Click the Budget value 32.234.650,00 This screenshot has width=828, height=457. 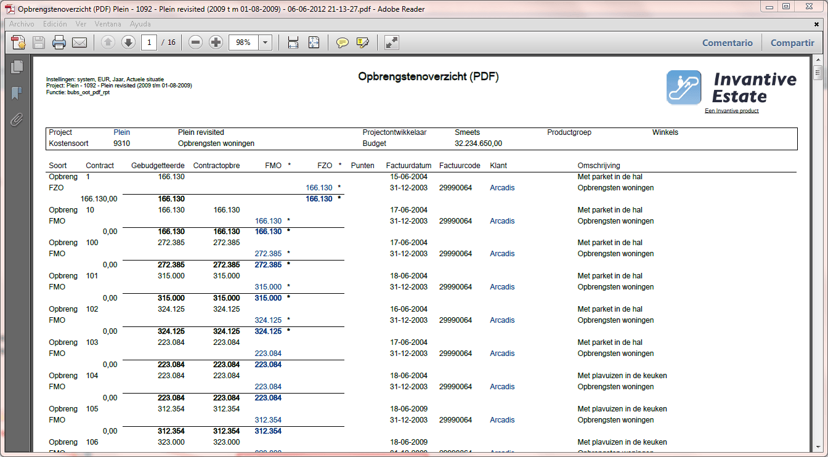(479, 144)
